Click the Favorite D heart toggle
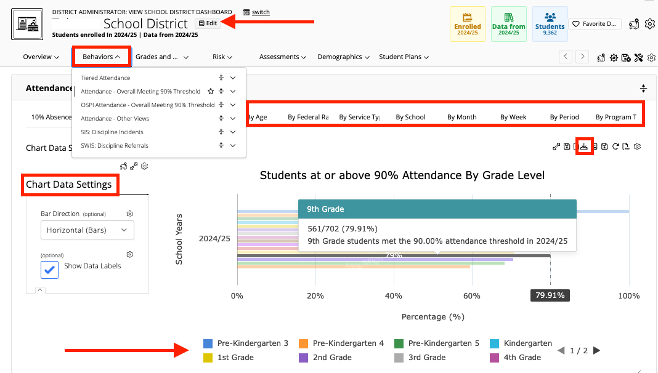The width and height of the screenshot is (658, 373). (x=587, y=23)
